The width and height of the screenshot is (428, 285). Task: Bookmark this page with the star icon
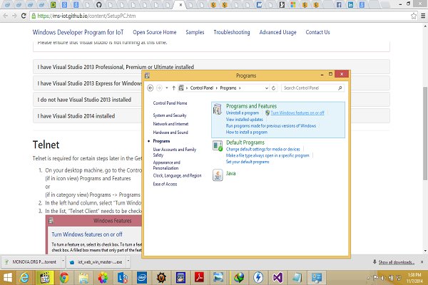pos(414,16)
